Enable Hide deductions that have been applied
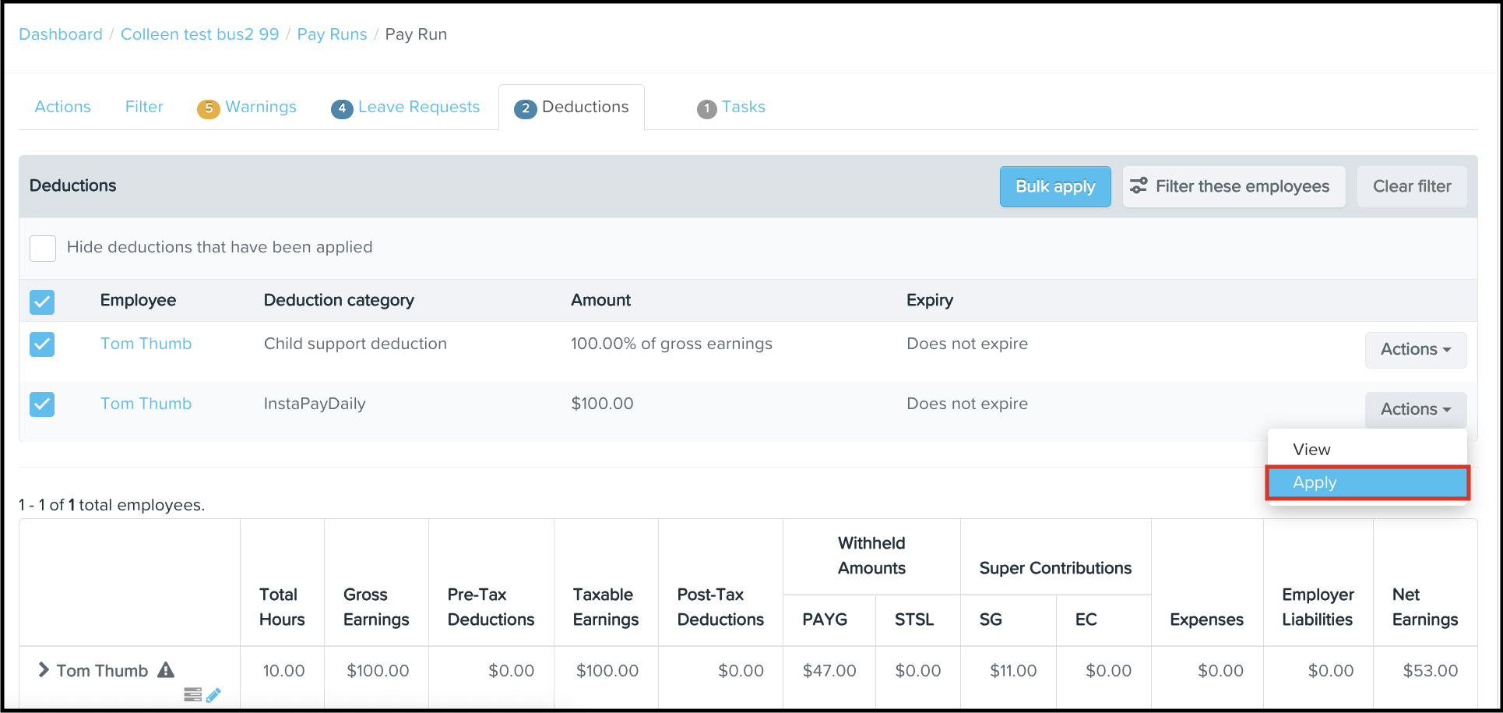This screenshot has height=713, width=1503. (x=43, y=248)
